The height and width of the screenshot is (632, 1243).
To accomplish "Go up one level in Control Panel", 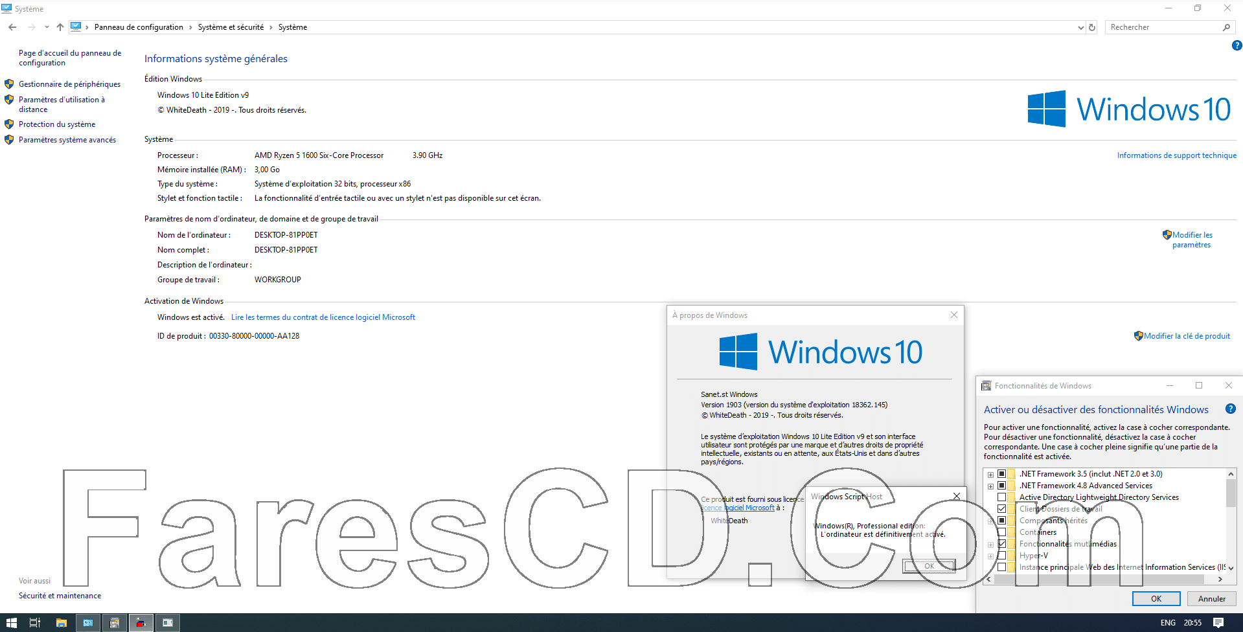I will 60,27.
